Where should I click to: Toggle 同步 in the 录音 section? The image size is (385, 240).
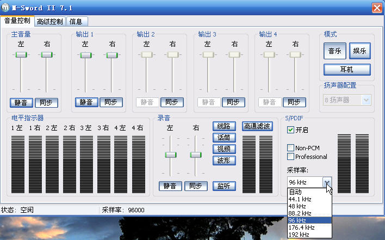pyautogui.click(x=196, y=186)
